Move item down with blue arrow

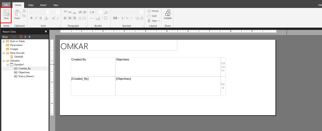tap(29, 37)
